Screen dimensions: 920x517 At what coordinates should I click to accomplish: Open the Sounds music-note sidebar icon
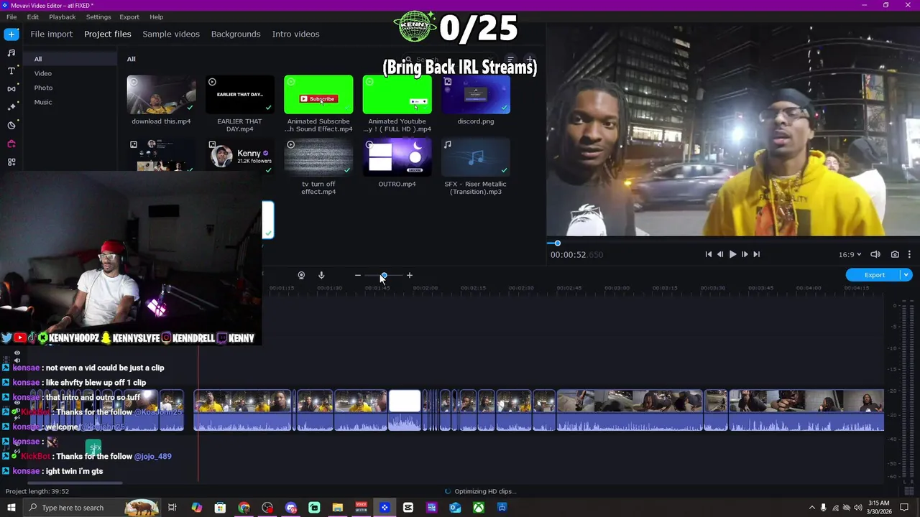coord(11,52)
